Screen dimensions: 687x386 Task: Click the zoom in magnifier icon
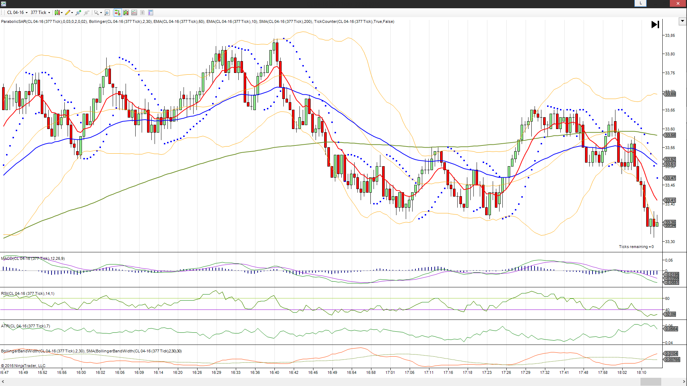78,13
